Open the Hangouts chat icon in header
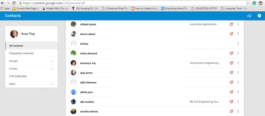This screenshot has width=265, height=116. point(259,16)
